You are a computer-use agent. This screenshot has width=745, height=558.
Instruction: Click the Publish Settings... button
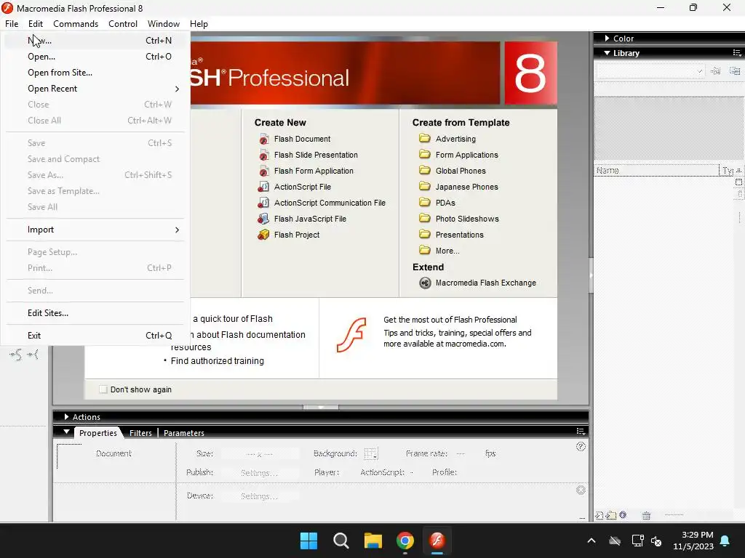pyautogui.click(x=260, y=473)
